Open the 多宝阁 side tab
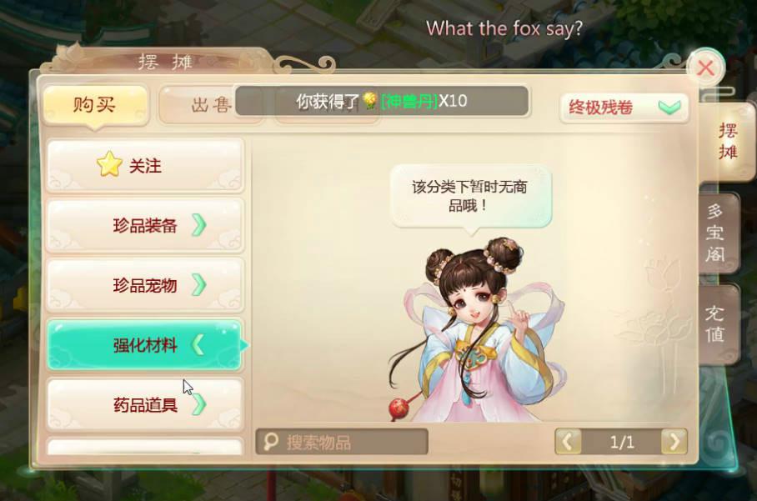Viewport: 757px width, 501px height. pyautogui.click(x=718, y=233)
